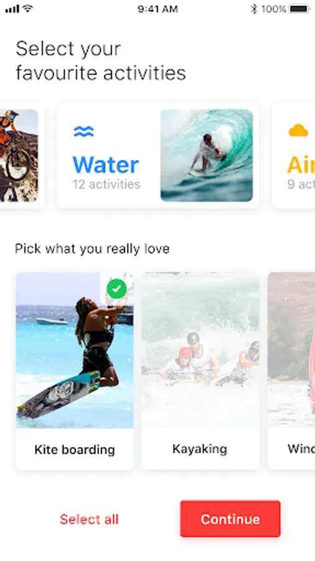Tap the mountain biking category photo
This screenshot has width=315, height=561.
tap(19, 155)
